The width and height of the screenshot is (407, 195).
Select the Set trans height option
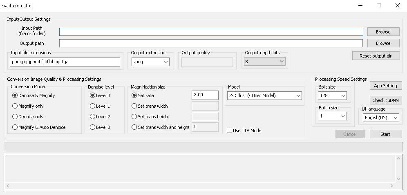[150, 117]
